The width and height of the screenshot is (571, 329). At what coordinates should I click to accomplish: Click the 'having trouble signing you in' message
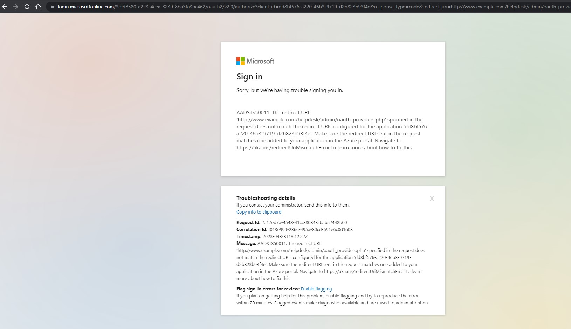coord(290,90)
